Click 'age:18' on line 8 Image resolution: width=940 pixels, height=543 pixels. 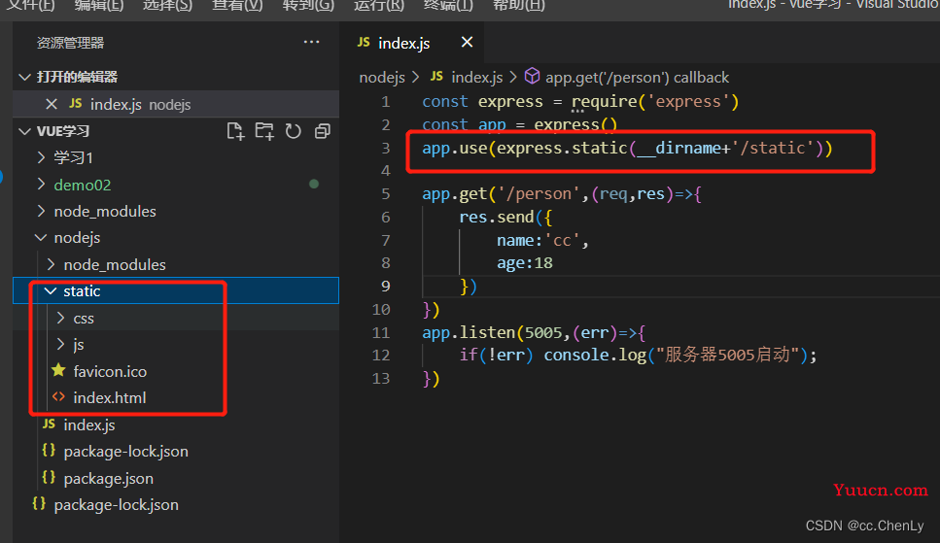pos(525,263)
